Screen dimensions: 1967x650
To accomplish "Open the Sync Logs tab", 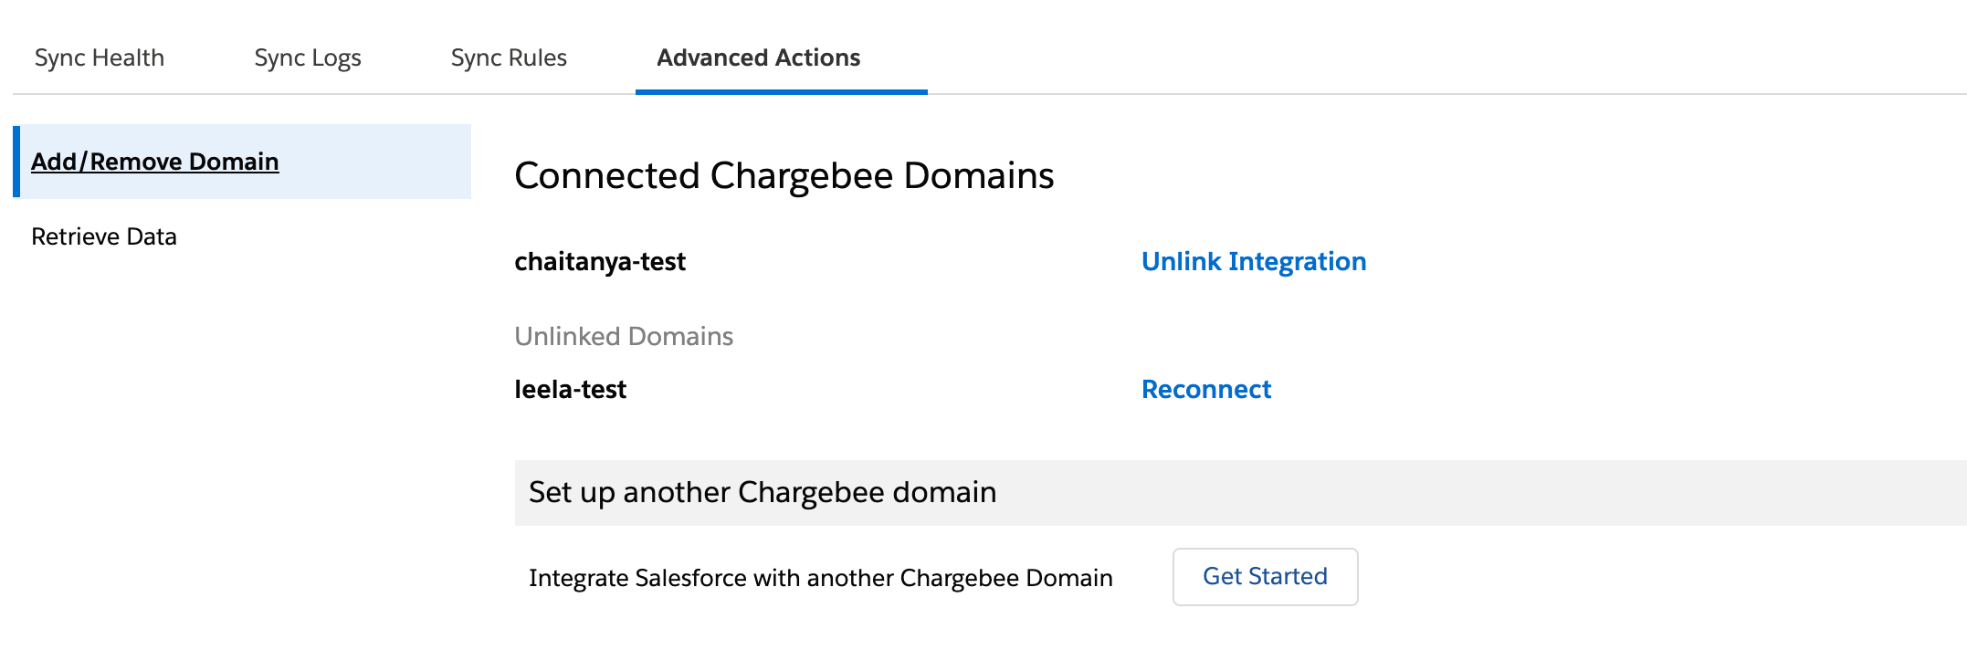I will tap(308, 58).
